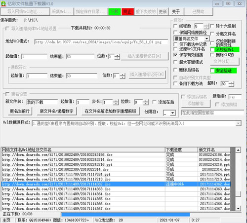The height and width of the screenshot is (223, 247).
Task: Uncheck the 保存有效链接 checkbox
Action: 175,55
